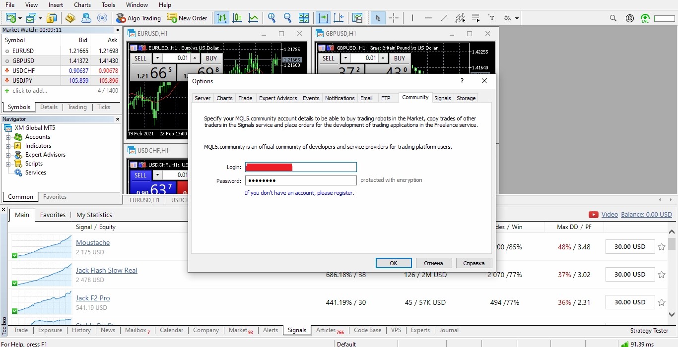Viewport: 678px width, 347px height.
Task: Select the Fibonacci retracement tool
Action: click(476, 18)
